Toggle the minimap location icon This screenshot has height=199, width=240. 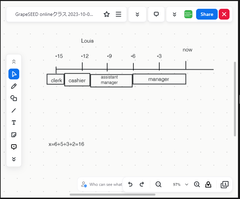coord(208,184)
